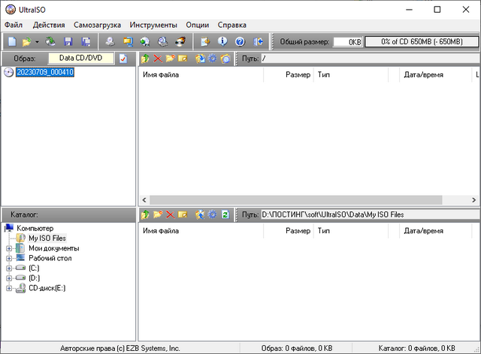Expand the CD-диск(E:) tree node

pos(9,287)
